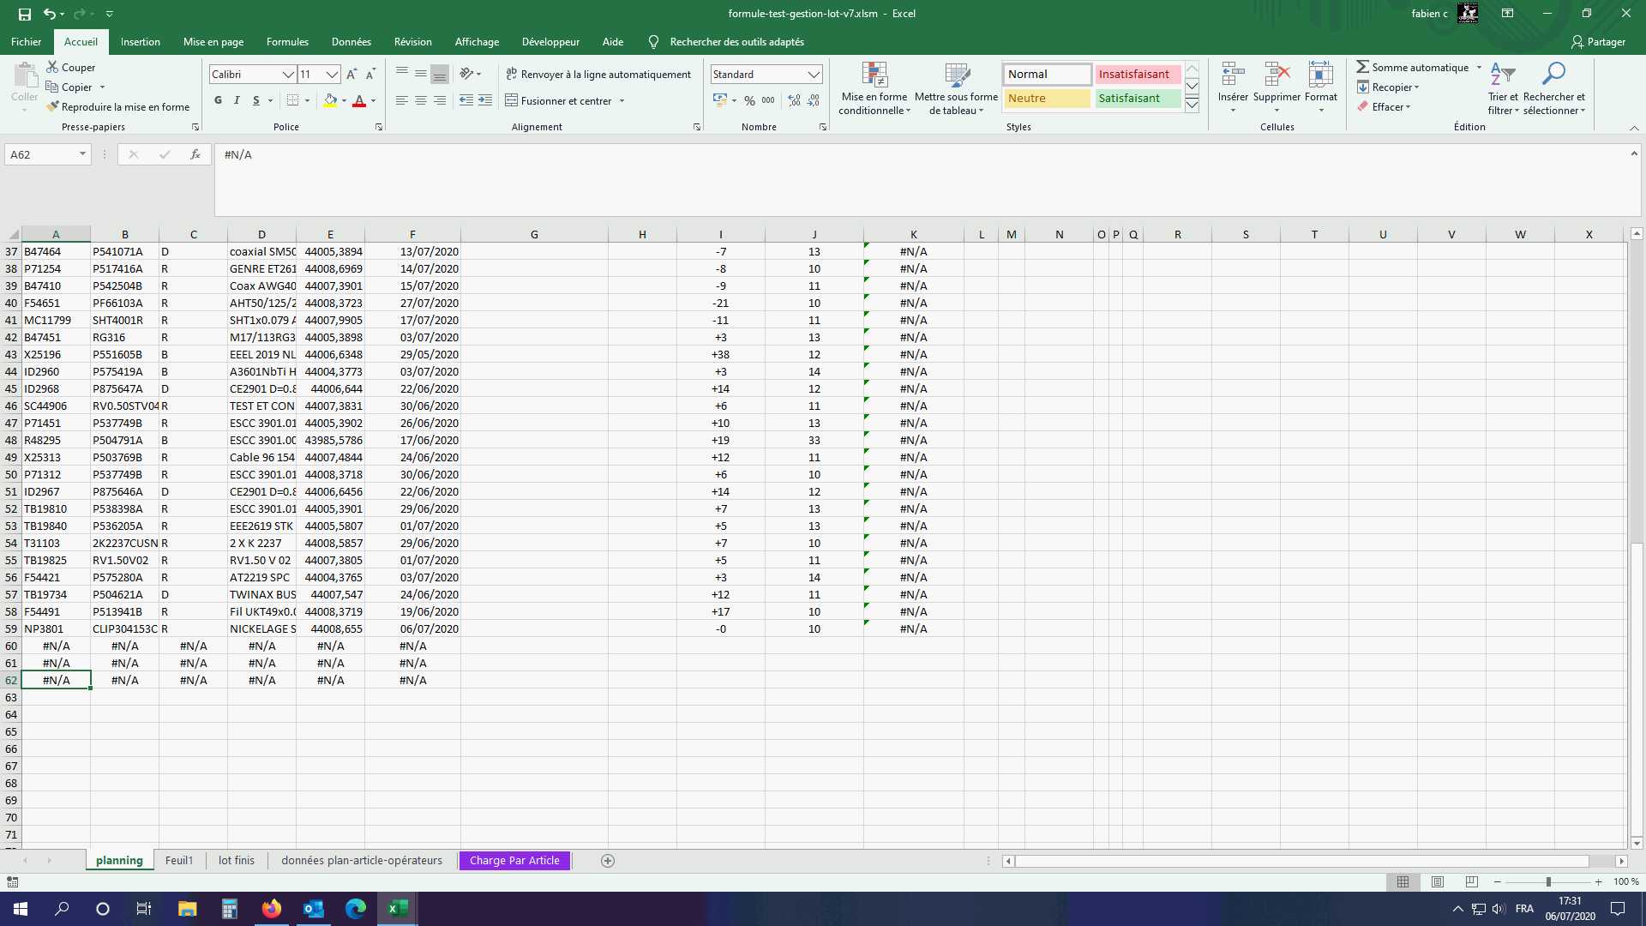Expand the Calibri font name dropdown
Viewport: 1646px width, 926px height.
tap(288, 75)
